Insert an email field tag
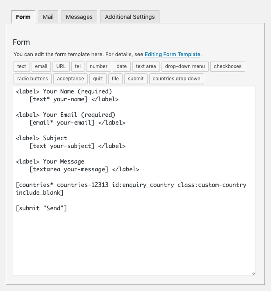This screenshot has width=271, height=291. 41,66
